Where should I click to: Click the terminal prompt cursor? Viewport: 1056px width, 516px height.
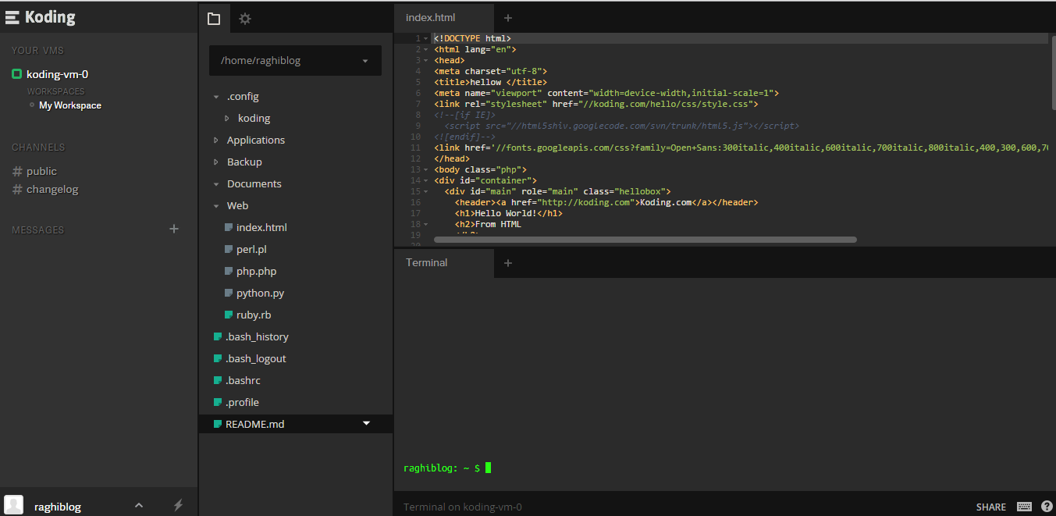pos(488,468)
